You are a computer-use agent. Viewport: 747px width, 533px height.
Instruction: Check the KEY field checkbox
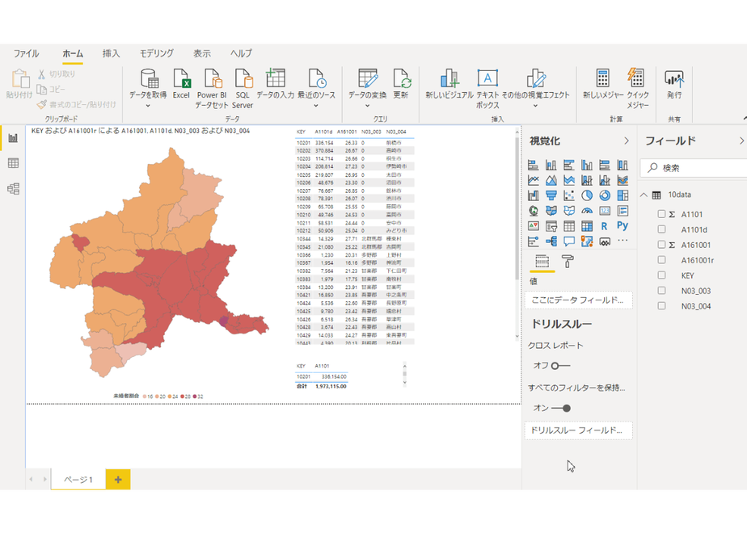coord(662,275)
